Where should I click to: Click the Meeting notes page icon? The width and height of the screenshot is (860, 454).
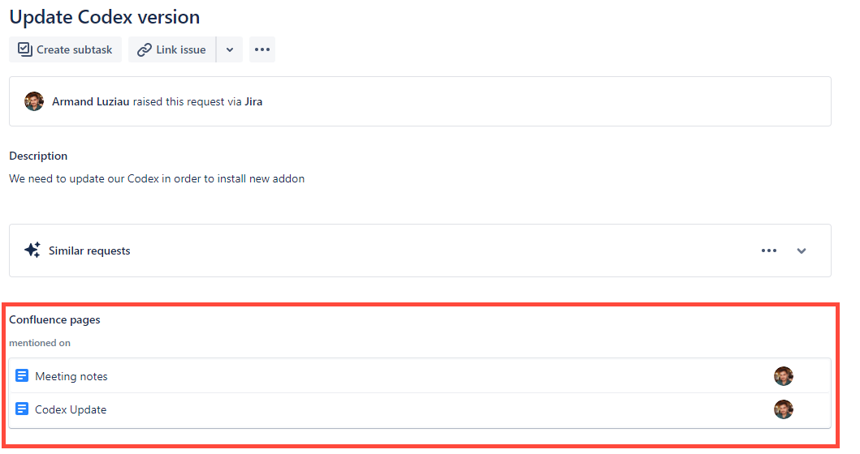(x=22, y=376)
